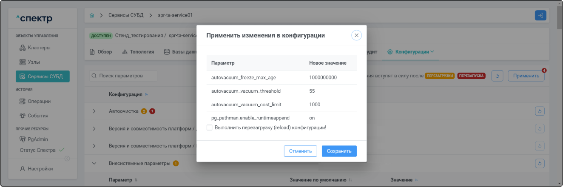Screen dimensions: 563x187
Task: Open Настройки in the sidebar
Action: (40, 169)
